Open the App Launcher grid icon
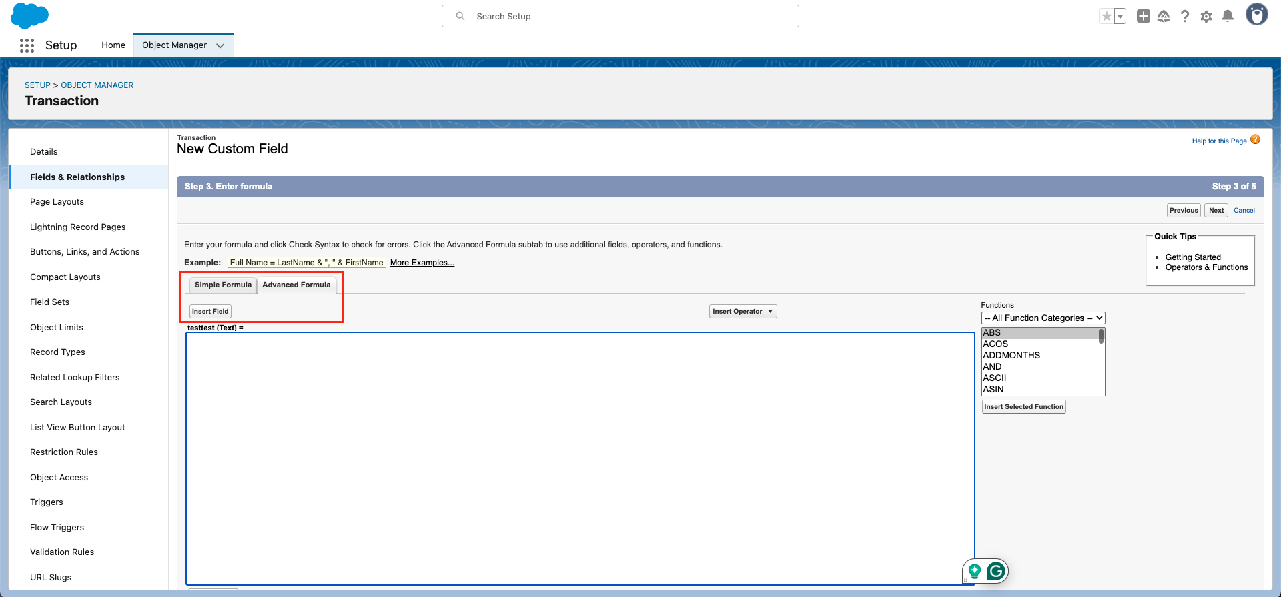1281x597 pixels. click(x=27, y=45)
